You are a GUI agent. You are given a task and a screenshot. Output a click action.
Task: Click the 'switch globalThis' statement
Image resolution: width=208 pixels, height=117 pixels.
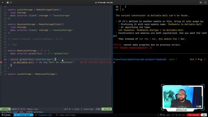[32, 59]
